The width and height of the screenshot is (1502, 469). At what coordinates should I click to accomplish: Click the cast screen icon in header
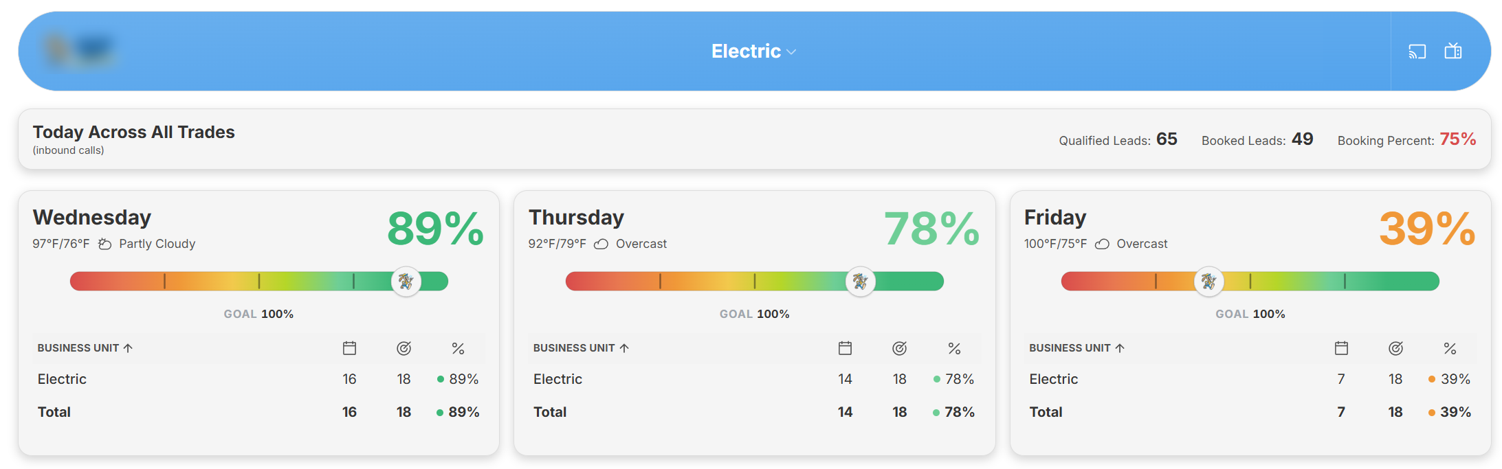1417,52
